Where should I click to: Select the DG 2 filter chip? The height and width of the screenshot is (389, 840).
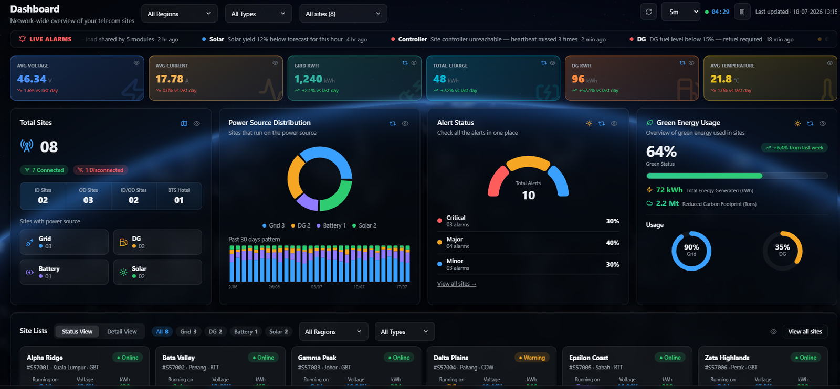215,331
